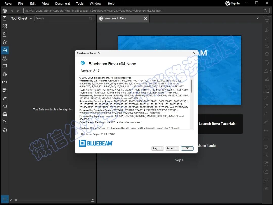Go back with the left arrow

[12, 11]
